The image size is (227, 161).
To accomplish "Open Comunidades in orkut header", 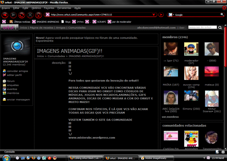I will pos(77,28).
